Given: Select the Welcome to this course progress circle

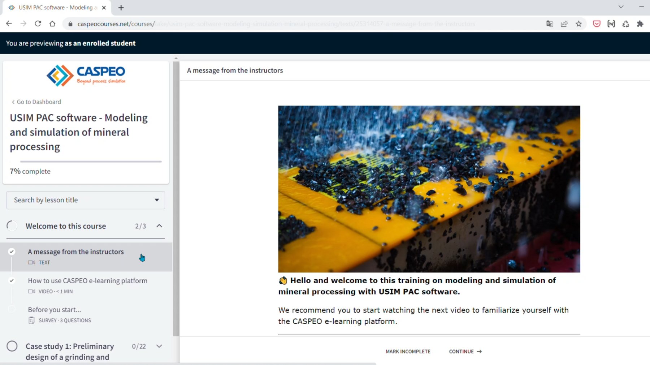Looking at the screenshot, I should 12,226.
